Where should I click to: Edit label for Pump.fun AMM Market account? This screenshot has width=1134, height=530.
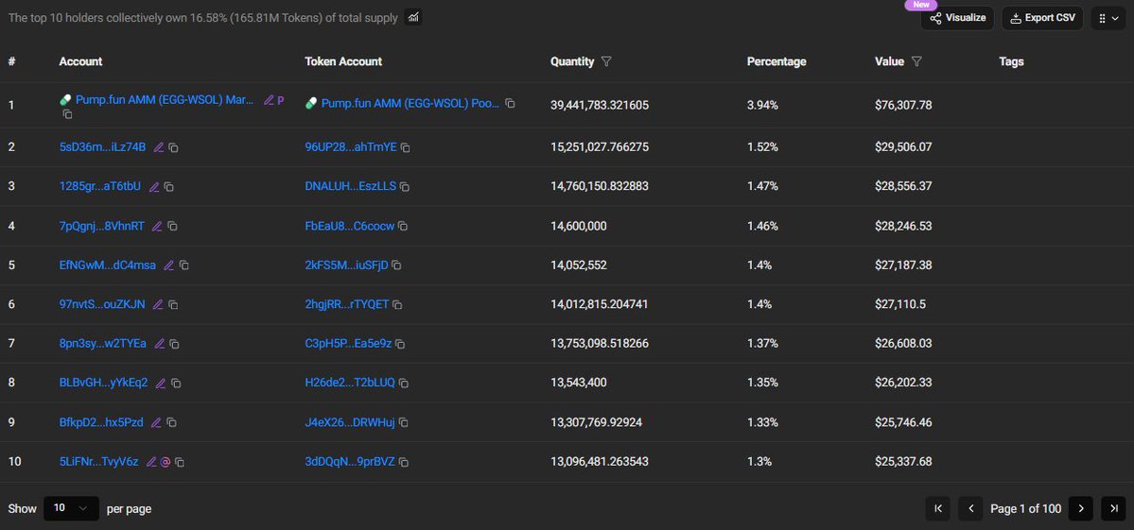pos(269,100)
